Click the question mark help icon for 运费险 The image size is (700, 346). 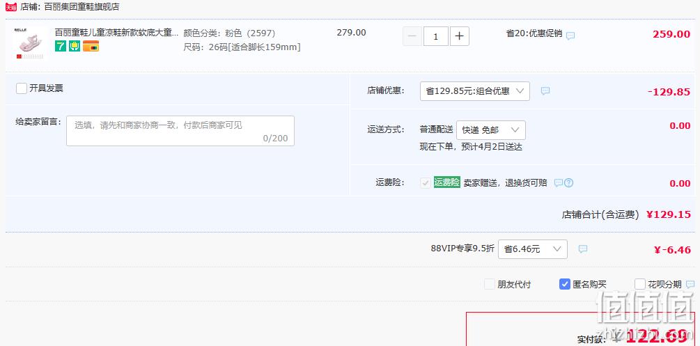coord(569,182)
